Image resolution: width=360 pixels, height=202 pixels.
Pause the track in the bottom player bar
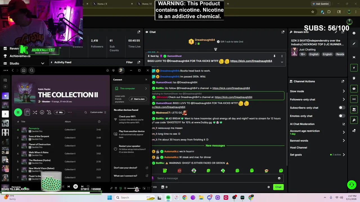(x=75, y=186)
